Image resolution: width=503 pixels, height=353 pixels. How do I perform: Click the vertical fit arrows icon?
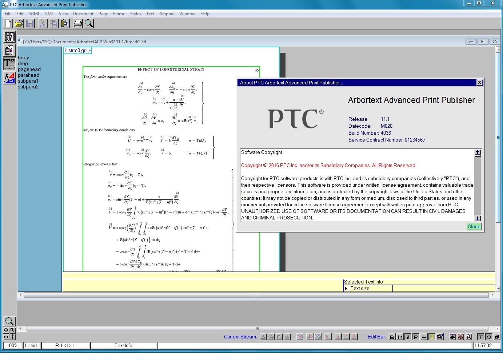[x=13, y=337]
